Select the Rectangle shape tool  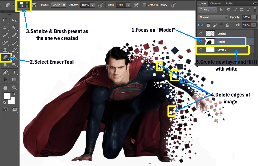(x=14, y=80)
